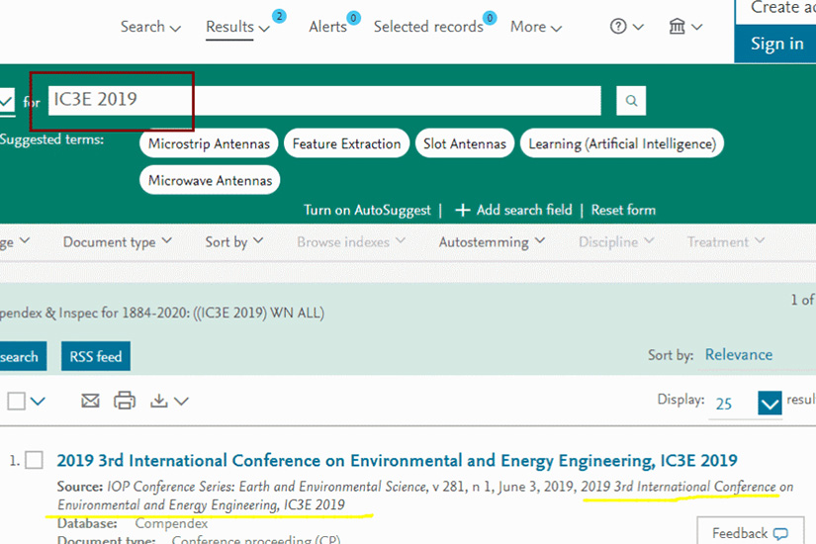Click the download records icon

(159, 401)
